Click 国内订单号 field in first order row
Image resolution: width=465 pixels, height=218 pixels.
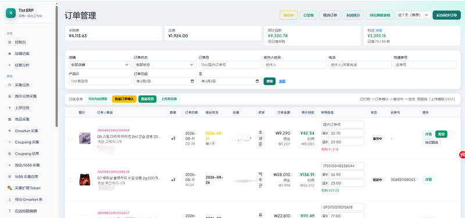click(342, 124)
